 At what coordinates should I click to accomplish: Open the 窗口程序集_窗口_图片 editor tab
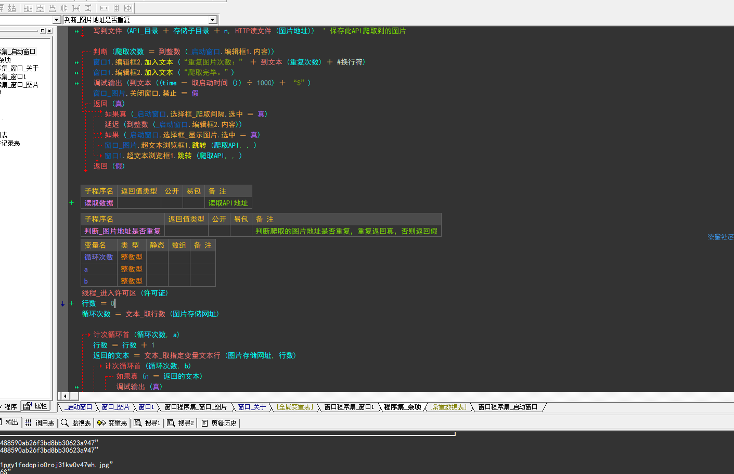(196, 407)
